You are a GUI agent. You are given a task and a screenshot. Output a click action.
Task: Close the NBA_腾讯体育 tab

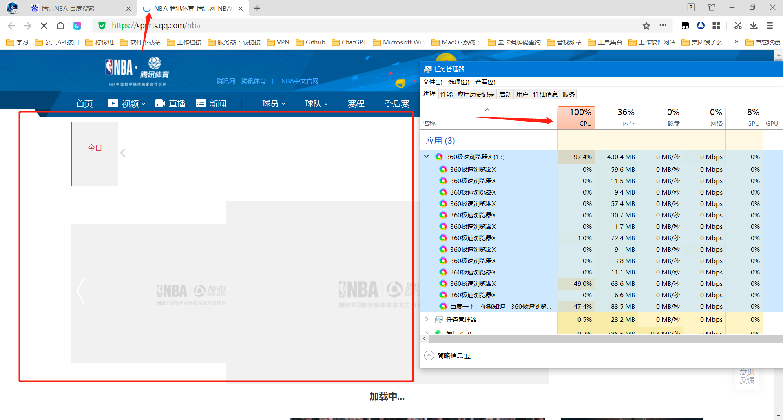point(241,9)
